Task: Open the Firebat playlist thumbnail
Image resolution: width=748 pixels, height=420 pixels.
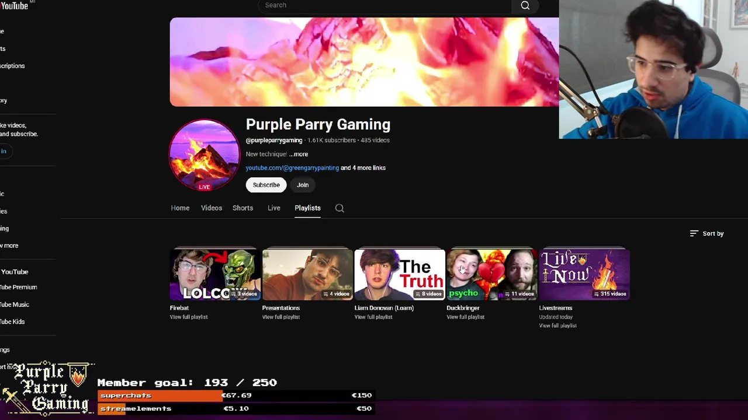Action: [x=214, y=274]
